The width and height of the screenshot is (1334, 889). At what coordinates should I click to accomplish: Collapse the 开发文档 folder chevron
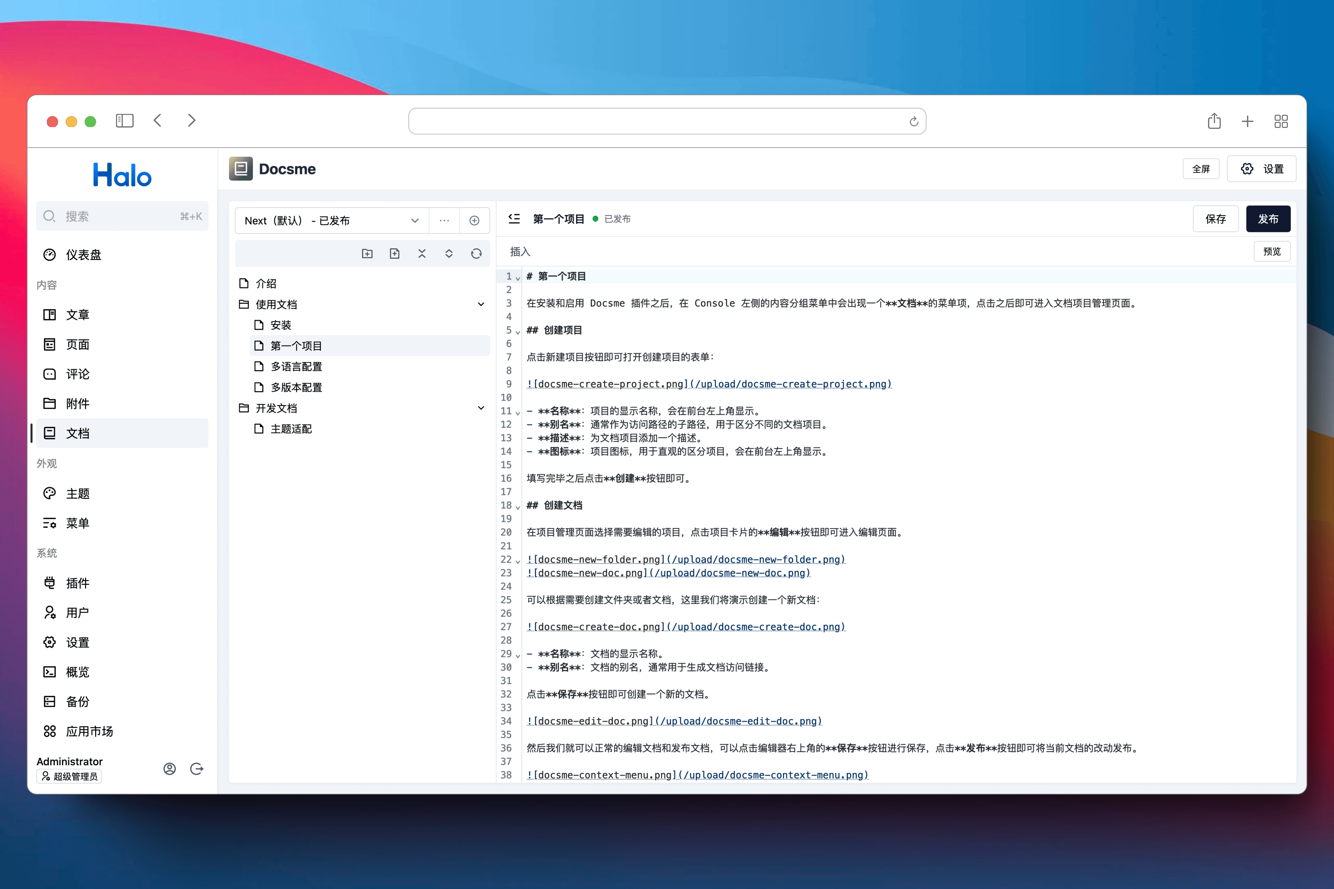[481, 408]
